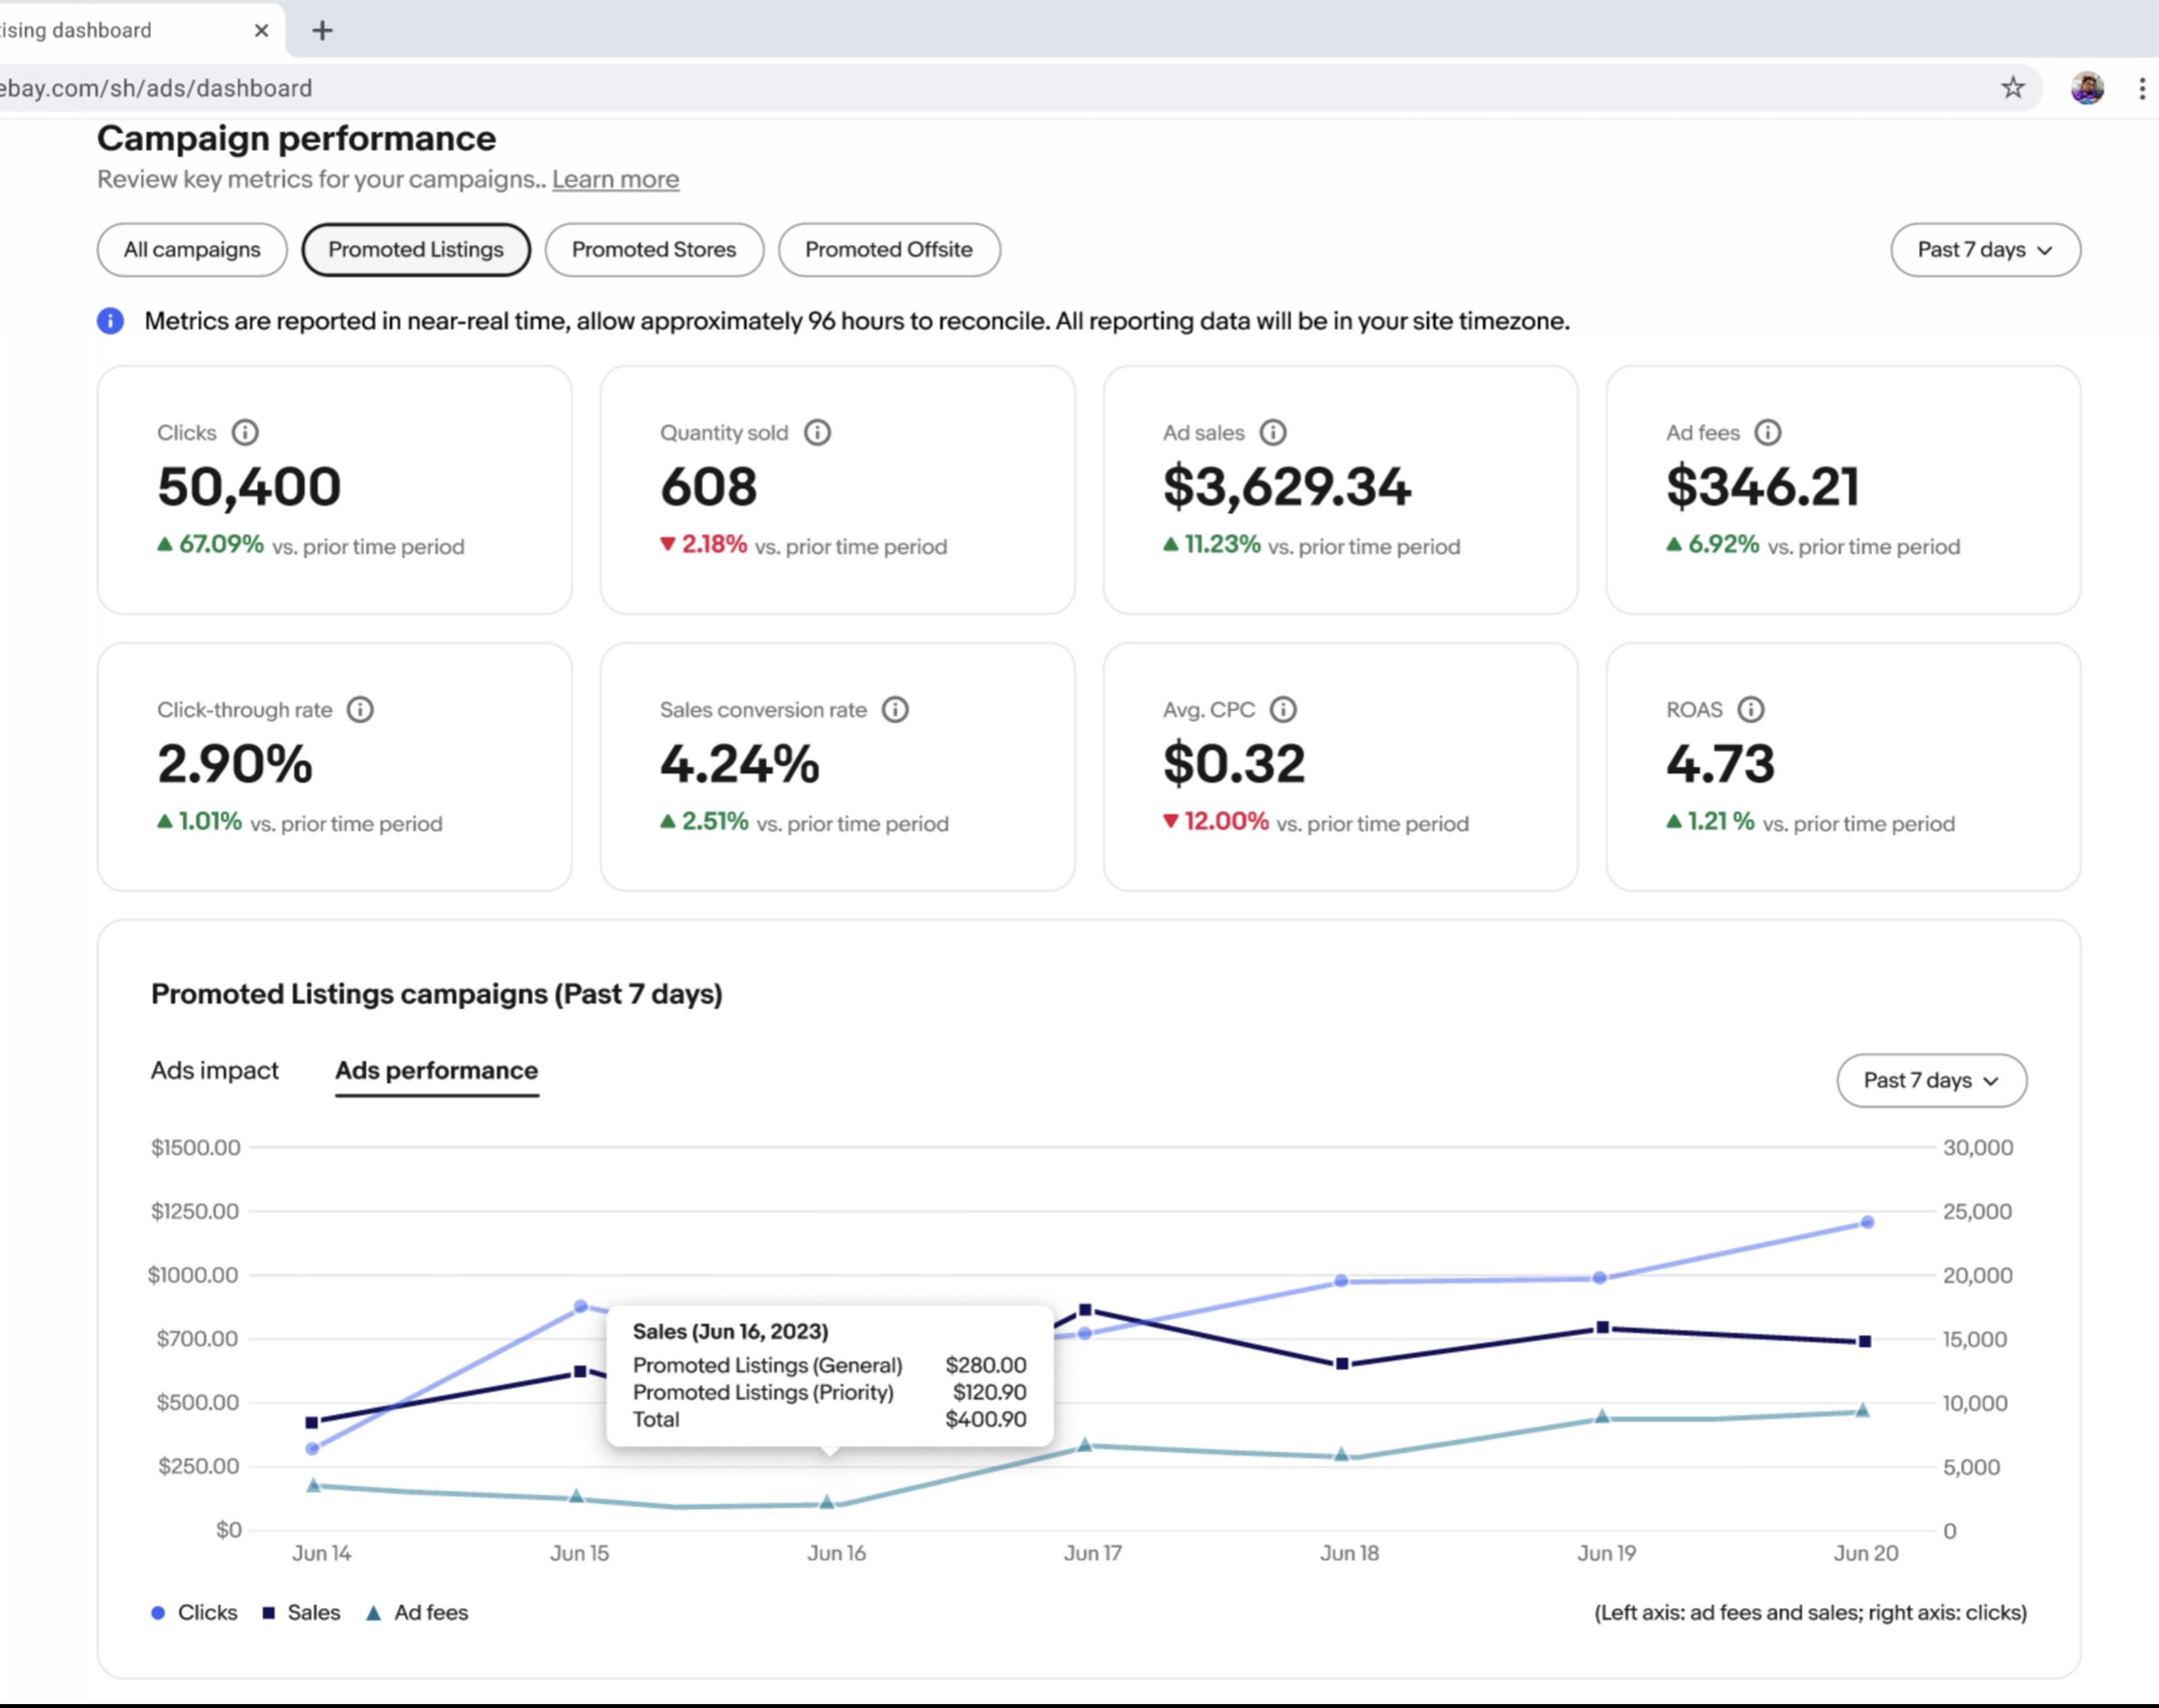Select the All campaigns filter
This screenshot has height=1708, width=2159.
(x=192, y=250)
